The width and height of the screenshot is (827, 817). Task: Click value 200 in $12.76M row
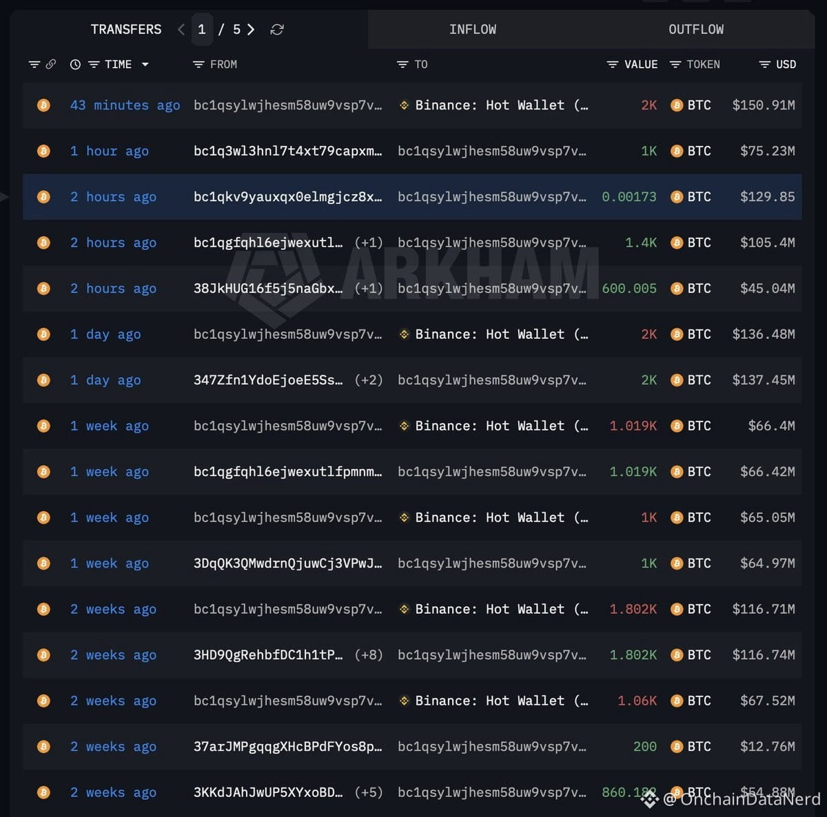tap(645, 747)
